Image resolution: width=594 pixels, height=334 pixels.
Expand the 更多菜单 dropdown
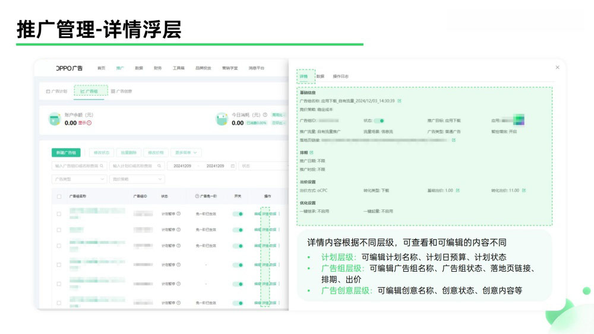click(x=186, y=153)
